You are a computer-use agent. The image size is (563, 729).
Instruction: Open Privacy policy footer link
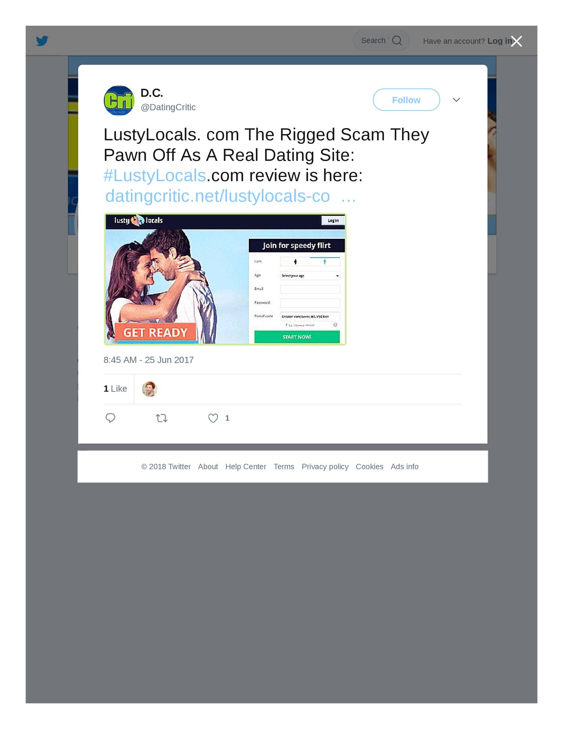(325, 466)
